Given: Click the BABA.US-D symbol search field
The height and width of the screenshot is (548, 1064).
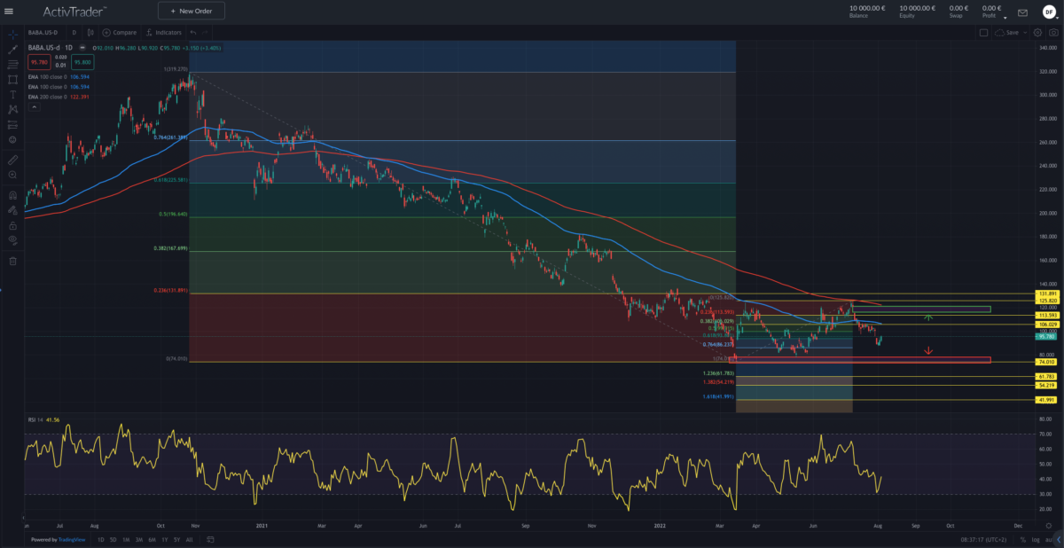Looking at the screenshot, I should (x=43, y=33).
